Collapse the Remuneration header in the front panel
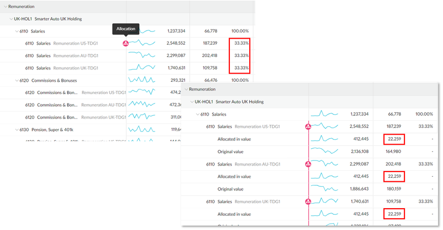Image resolution: width=443 pixels, height=230 pixels. 186,89
